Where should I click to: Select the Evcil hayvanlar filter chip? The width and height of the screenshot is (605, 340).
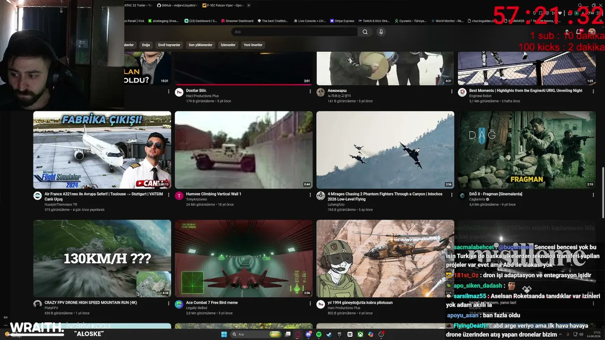click(169, 45)
